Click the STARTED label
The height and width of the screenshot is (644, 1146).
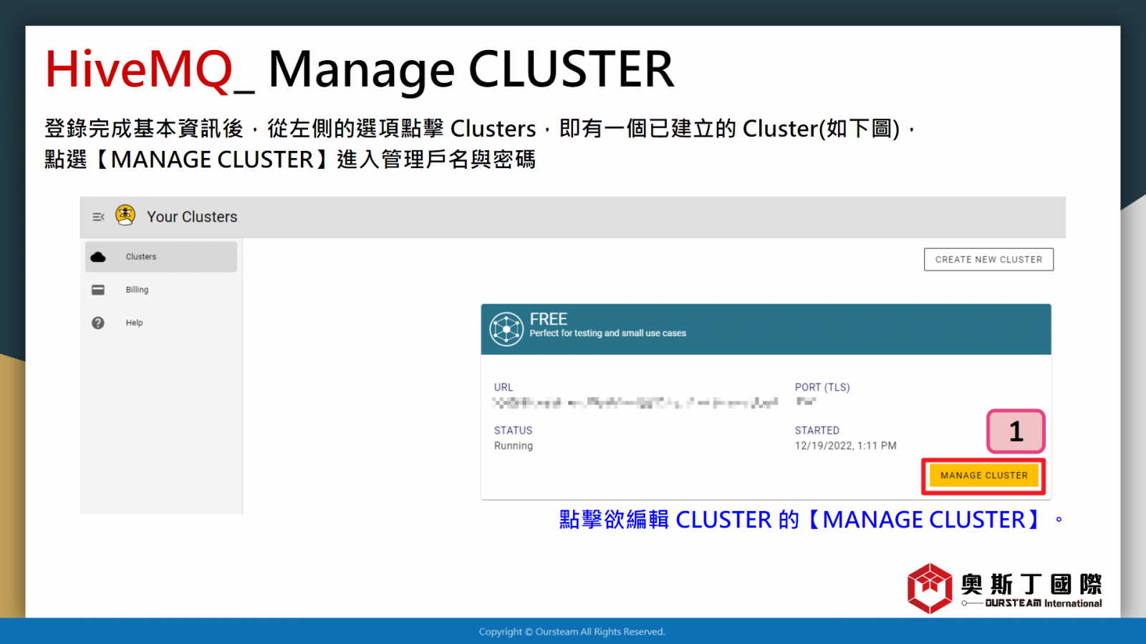point(817,430)
